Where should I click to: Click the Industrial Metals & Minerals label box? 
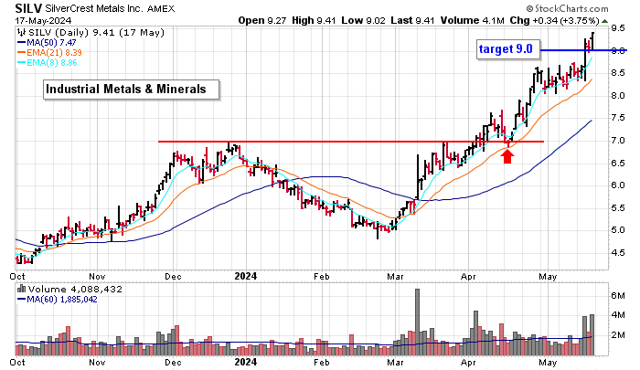(x=131, y=90)
